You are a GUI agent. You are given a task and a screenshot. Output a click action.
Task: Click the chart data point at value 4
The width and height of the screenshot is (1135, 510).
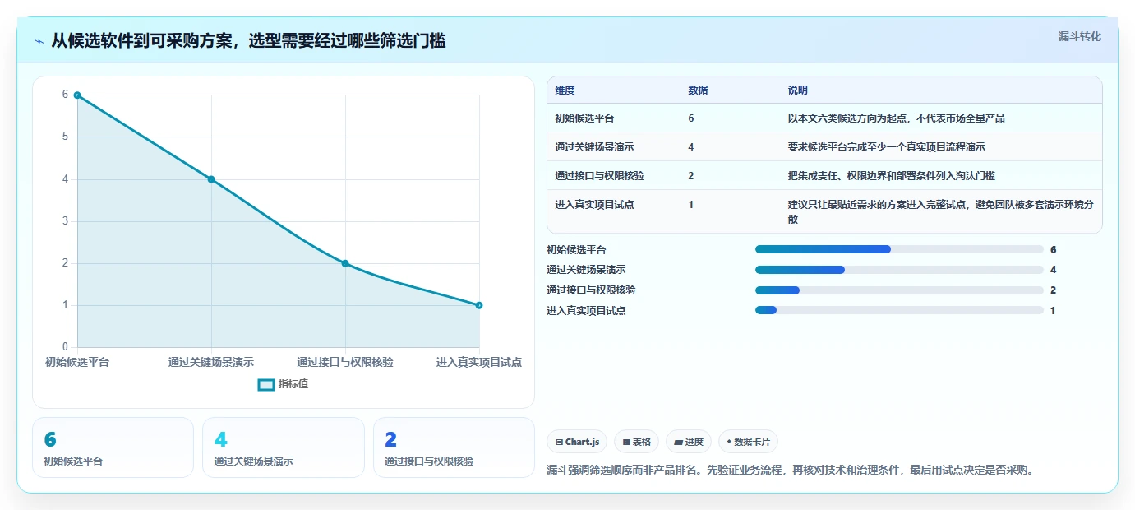pyautogui.click(x=211, y=179)
